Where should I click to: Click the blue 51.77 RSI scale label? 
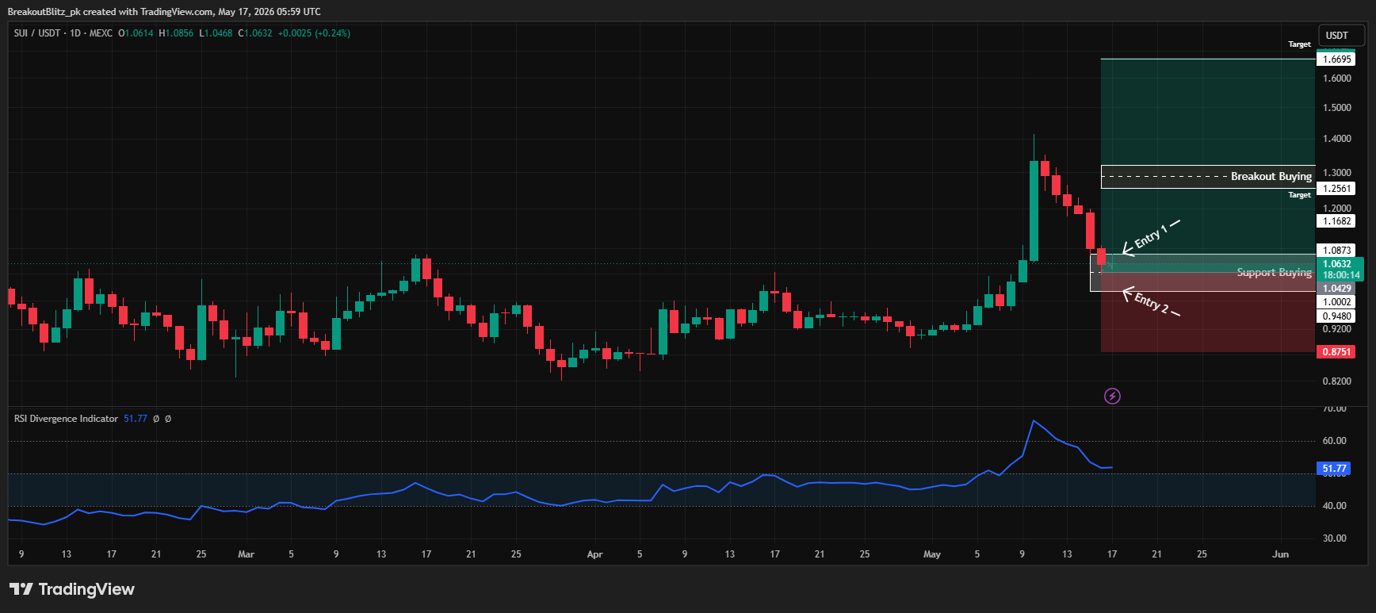(1334, 469)
